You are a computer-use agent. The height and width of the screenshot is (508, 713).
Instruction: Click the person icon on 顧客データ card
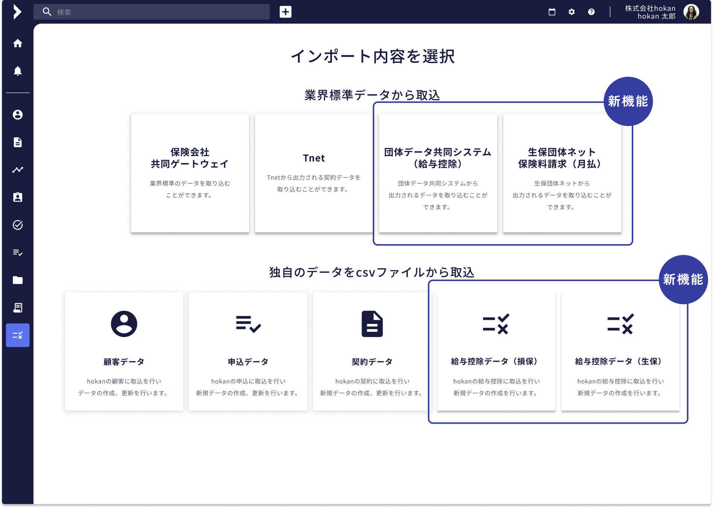pyautogui.click(x=124, y=324)
